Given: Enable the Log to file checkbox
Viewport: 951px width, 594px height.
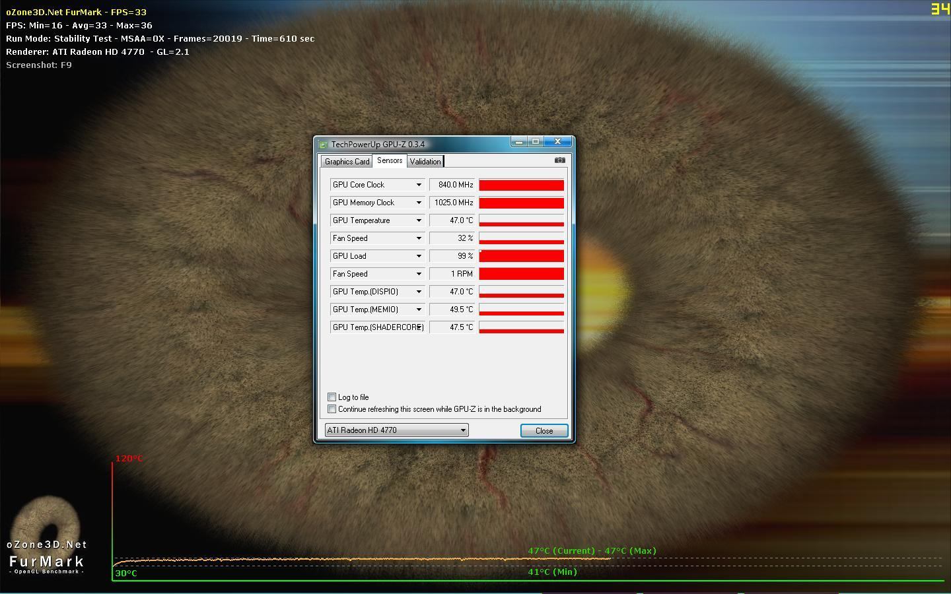Looking at the screenshot, I should point(332,397).
